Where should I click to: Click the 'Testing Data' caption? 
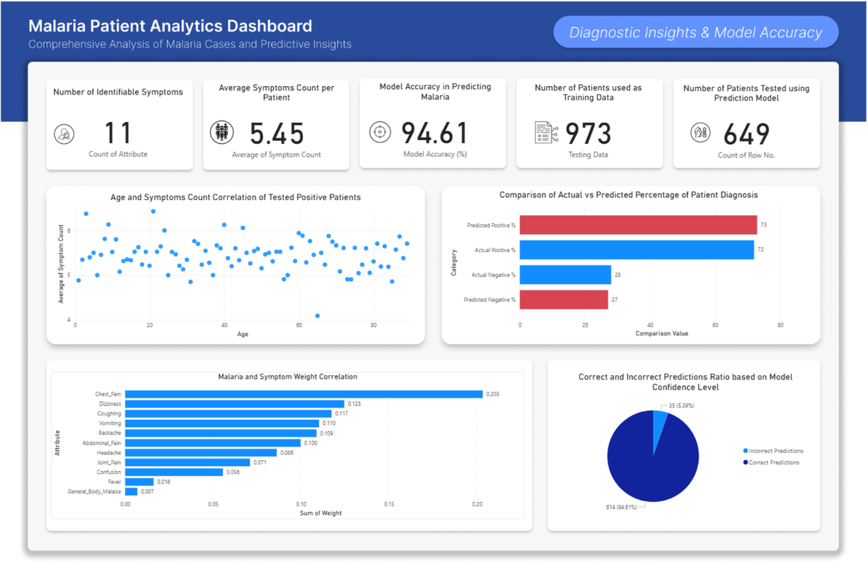[588, 155]
